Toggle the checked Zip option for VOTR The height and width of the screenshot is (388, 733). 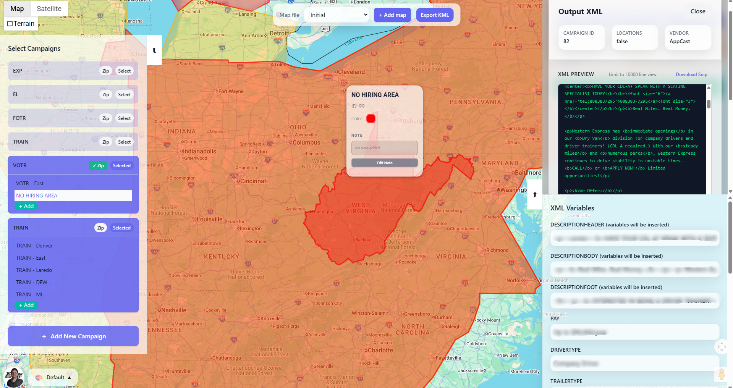click(x=98, y=166)
